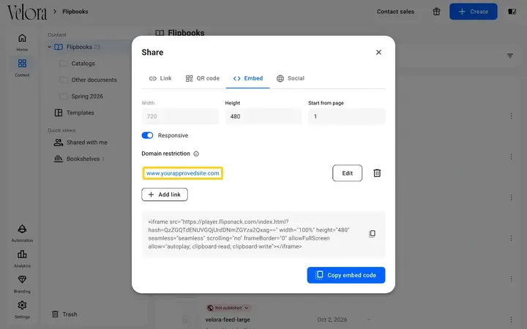Click the Copy embed code button
527x329 pixels.
[x=345, y=275]
